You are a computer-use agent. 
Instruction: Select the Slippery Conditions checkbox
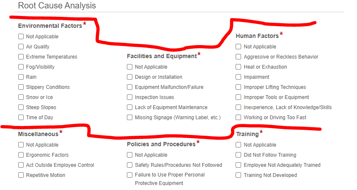[x=21, y=87]
